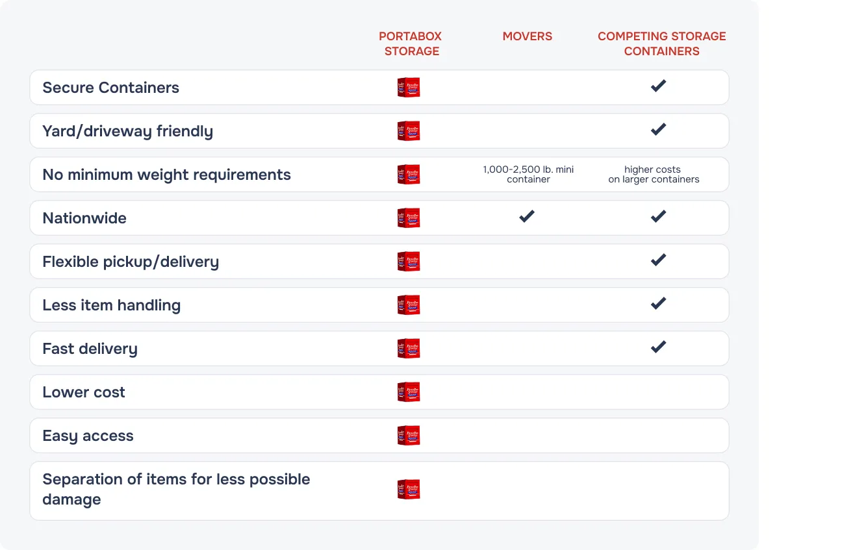Click Competing Storage Containers column header

(x=661, y=44)
